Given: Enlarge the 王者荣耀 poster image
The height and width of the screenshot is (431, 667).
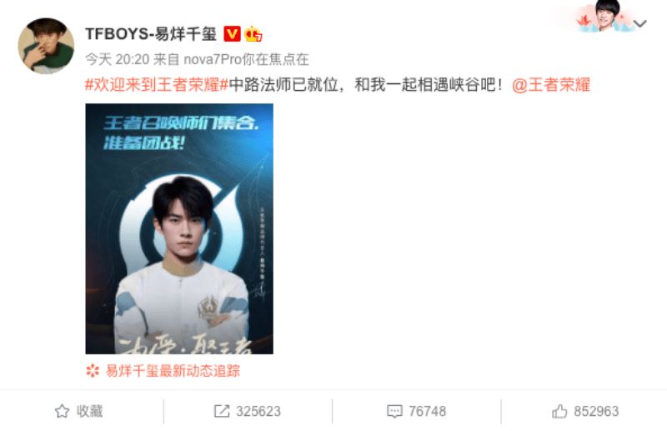Looking at the screenshot, I should click(x=179, y=229).
